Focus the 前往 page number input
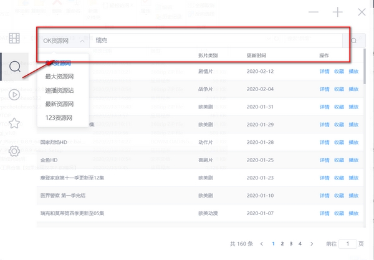374x260 pixels. pyautogui.click(x=348, y=244)
